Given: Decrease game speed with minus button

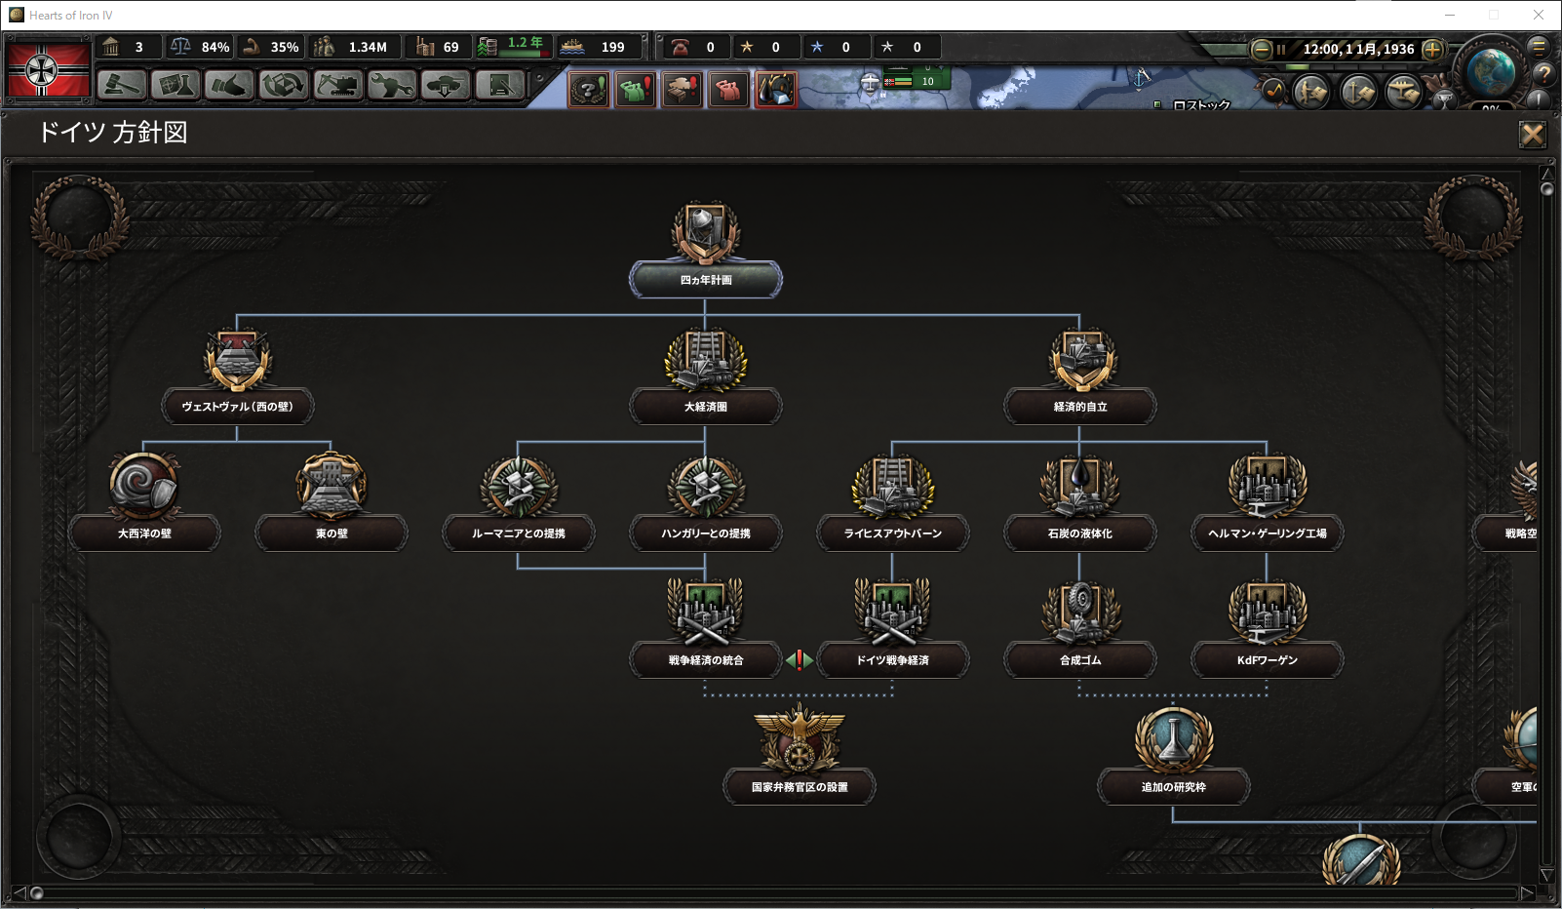Looking at the screenshot, I should pos(1261,49).
